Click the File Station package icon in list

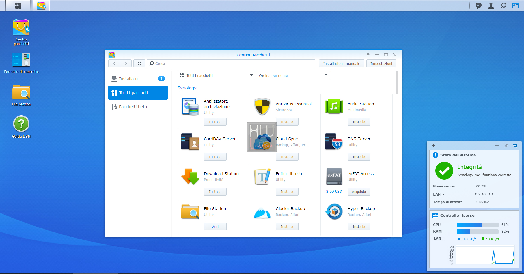coord(190,211)
